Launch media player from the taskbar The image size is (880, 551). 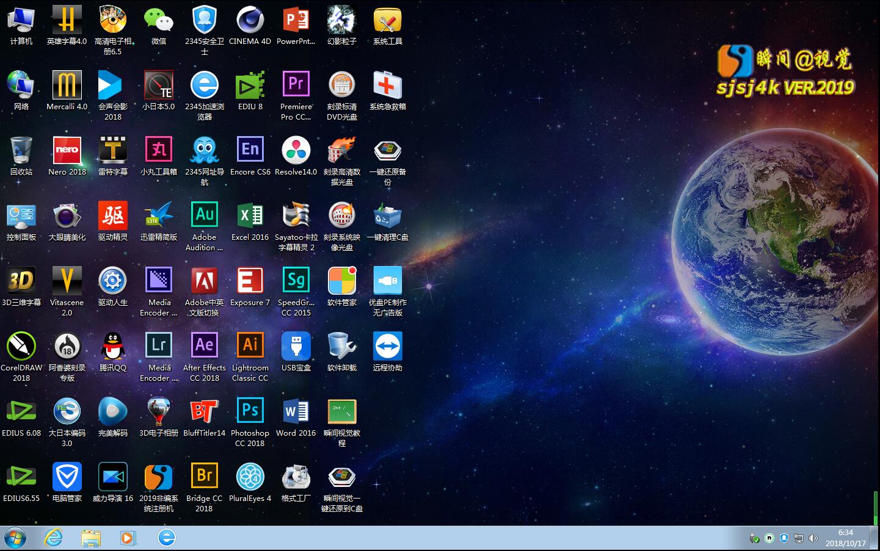click(128, 538)
